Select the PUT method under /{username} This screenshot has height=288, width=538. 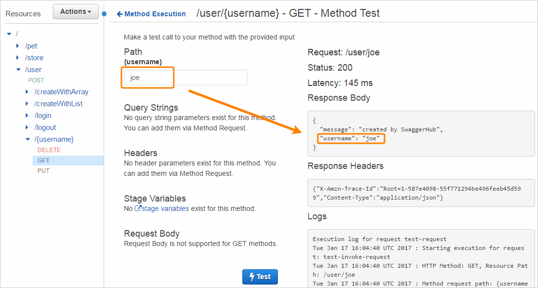coord(43,171)
